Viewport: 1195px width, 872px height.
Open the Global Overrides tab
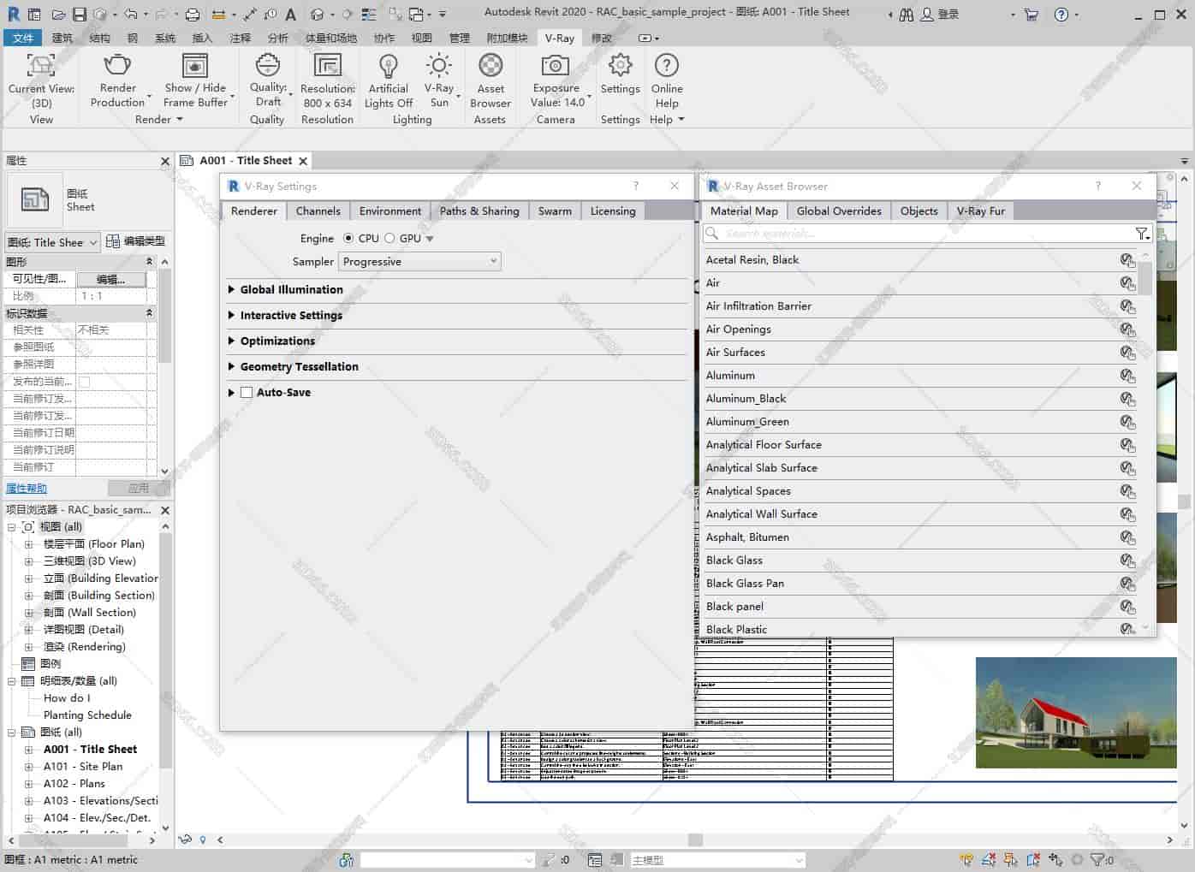[x=838, y=211]
